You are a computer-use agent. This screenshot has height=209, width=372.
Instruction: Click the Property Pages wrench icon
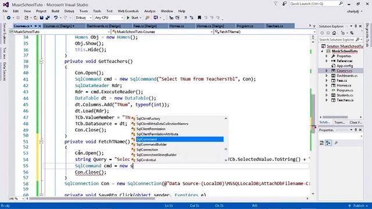(x=336, y=143)
